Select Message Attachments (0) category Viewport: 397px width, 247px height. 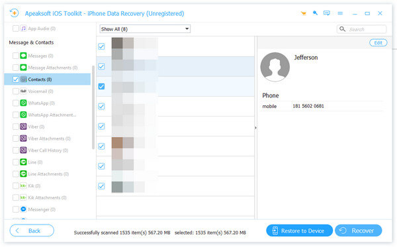tap(53, 68)
